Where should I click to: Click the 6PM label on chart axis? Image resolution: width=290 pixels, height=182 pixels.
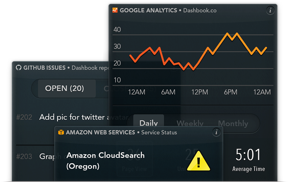(230, 92)
